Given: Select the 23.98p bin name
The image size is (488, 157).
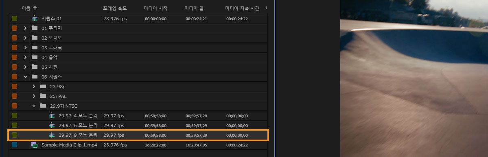Looking at the screenshot, I should [x=57, y=87].
